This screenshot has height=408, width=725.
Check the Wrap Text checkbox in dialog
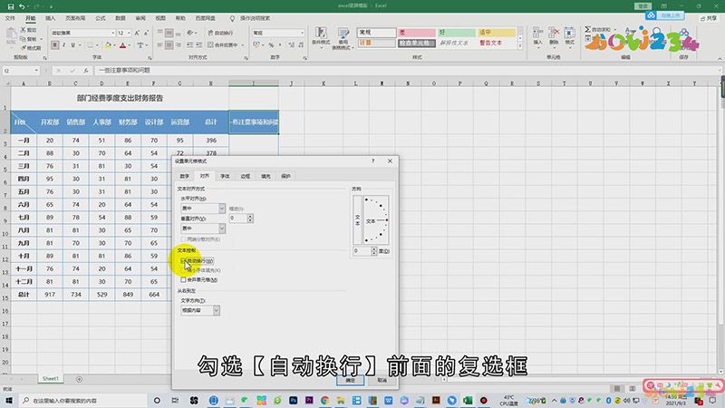click(x=184, y=261)
